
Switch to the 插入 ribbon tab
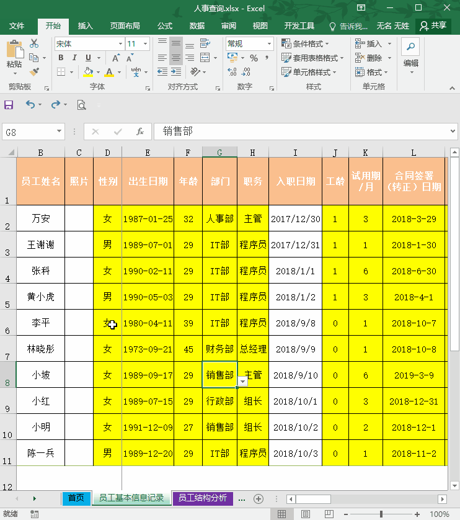pos(85,26)
